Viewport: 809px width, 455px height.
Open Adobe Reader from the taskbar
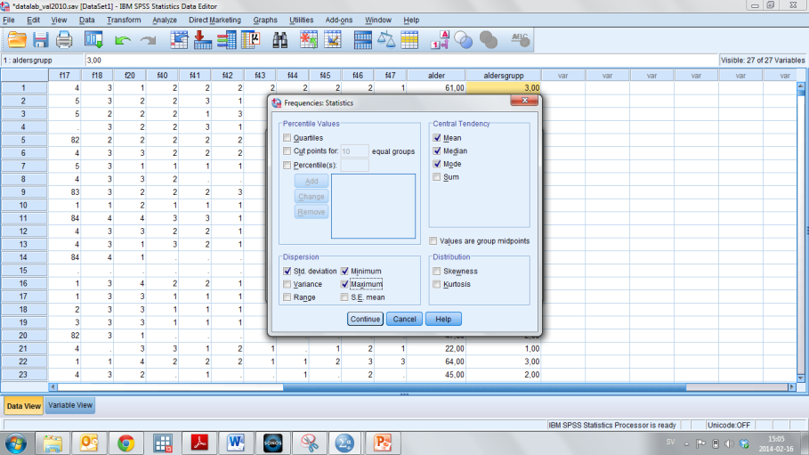click(199, 443)
